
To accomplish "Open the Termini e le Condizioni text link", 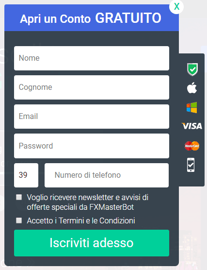I will tap(97, 220).
